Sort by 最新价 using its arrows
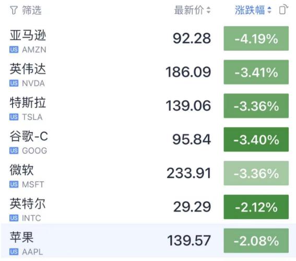Viewport: 296px width, 261px height. click(x=208, y=10)
